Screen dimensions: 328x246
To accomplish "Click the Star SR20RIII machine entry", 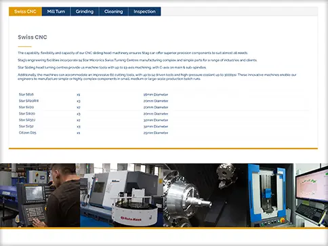I will point(28,101).
